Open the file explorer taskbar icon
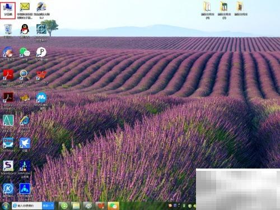 coord(76,206)
